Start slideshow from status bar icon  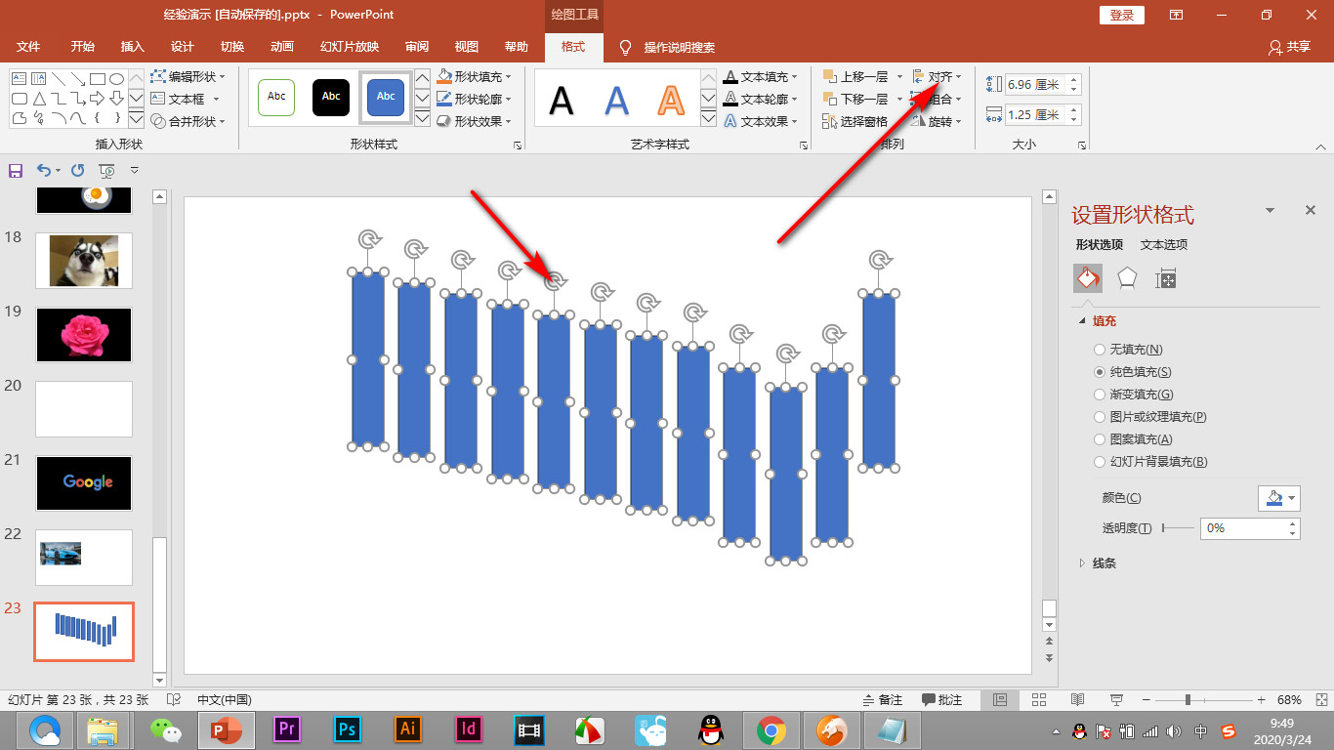pos(1117,700)
